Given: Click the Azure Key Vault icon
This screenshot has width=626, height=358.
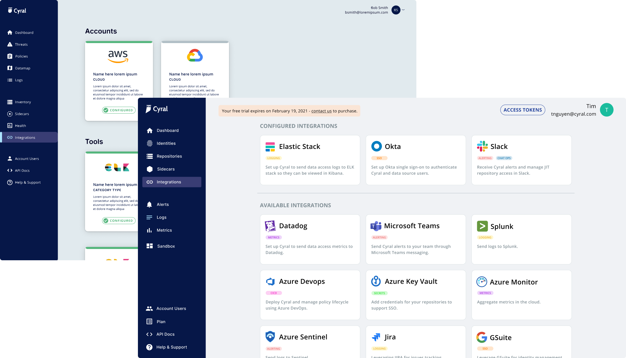Looking at the screenshot, I should click(x=376, y=281).
